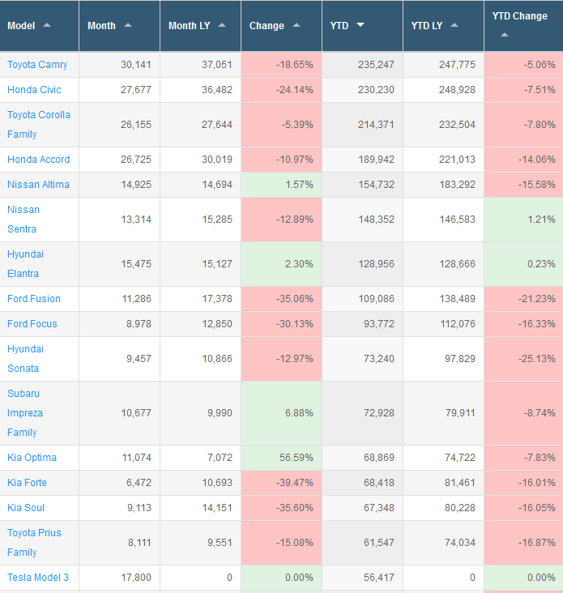Open the Toyota Corolla Family link
Screen dimensions: 563x593
click(x=39, y=125)
